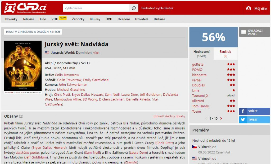Open Mamoudou Athie actor link

(67, 99)
